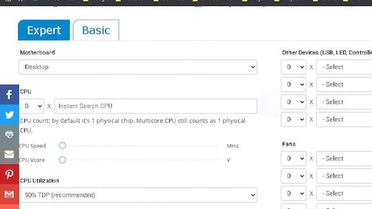Open the first Fans Select dropdown

pyautogui.click(x=344, y=158)
